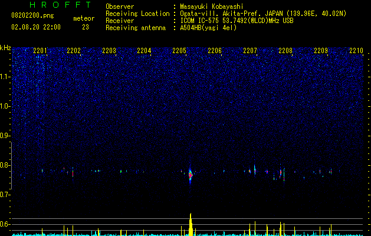Viewport: 371px width, 236px height.
Task: Click the 2204 time marker
Action: pyautogui.click(x=144, y=50)
